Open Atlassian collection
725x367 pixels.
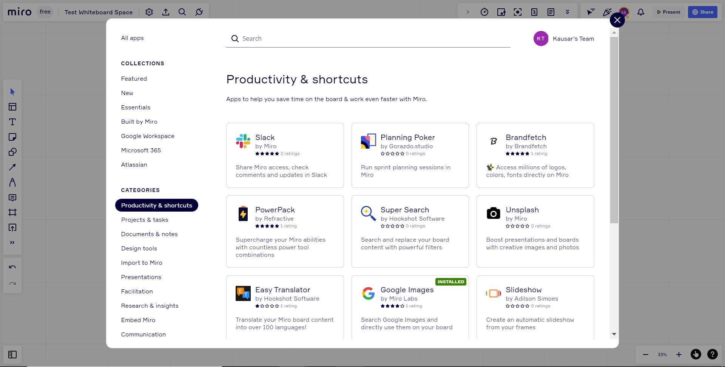coord(134,165)
